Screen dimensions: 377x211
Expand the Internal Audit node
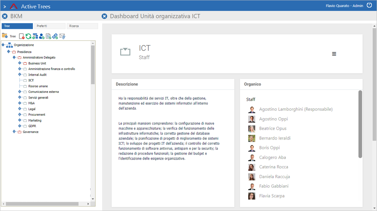coord(20,74)
